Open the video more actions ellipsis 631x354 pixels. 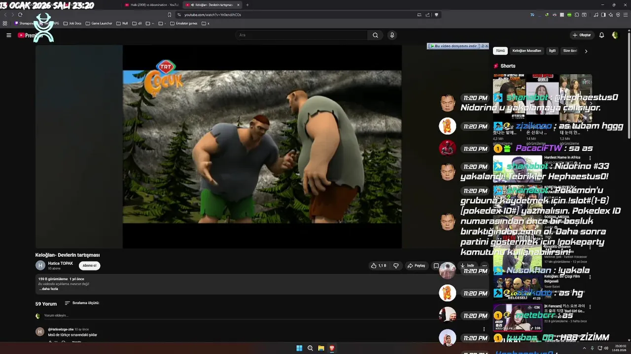484,265
